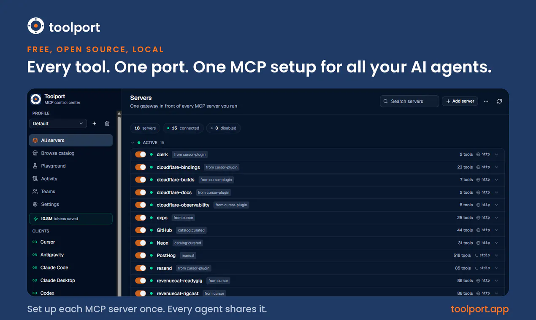Viewport: 536px width, 320px height.
Task: Click the gear icon for Settings
Action: (x=35, y=204)
